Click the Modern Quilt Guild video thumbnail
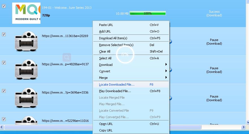Screen dimensions: 249x134 pyautogui.click(x=26, y=13)
